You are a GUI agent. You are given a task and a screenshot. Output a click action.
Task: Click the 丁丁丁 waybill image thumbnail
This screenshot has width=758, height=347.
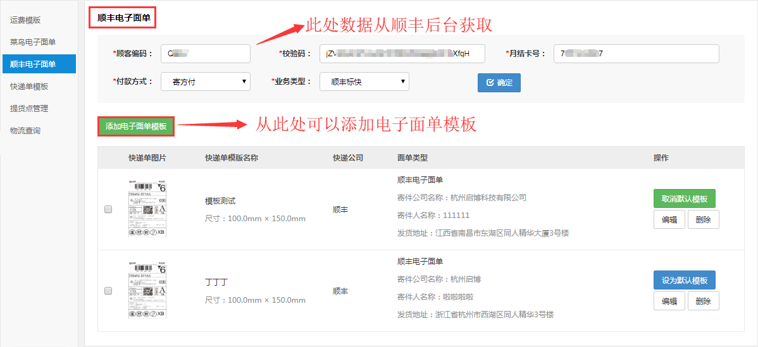pyautogui.click(x=147, y=291)
